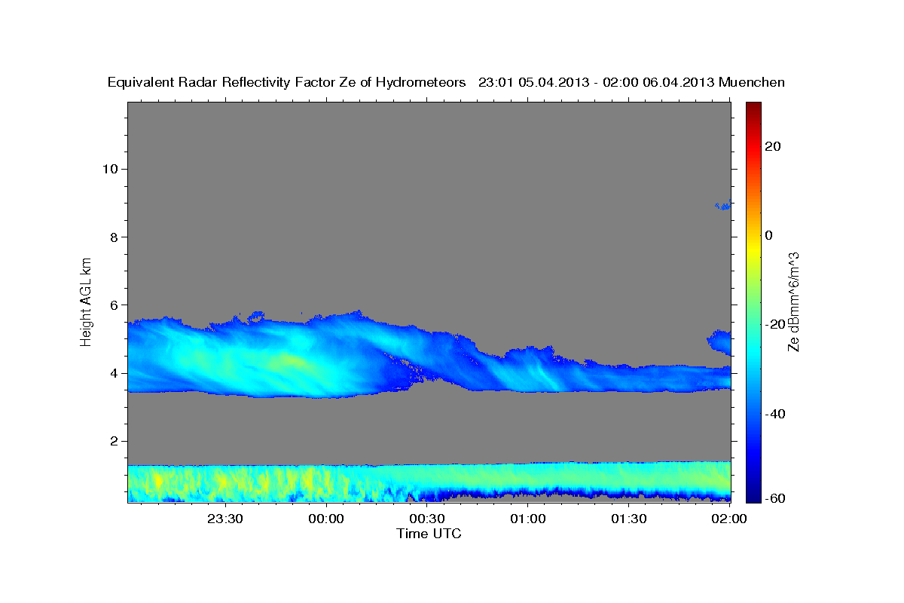Viewport: 904px width, 603px height.
Task: Click the 01:30 time tick label
Action: click(x=629, y=519)
